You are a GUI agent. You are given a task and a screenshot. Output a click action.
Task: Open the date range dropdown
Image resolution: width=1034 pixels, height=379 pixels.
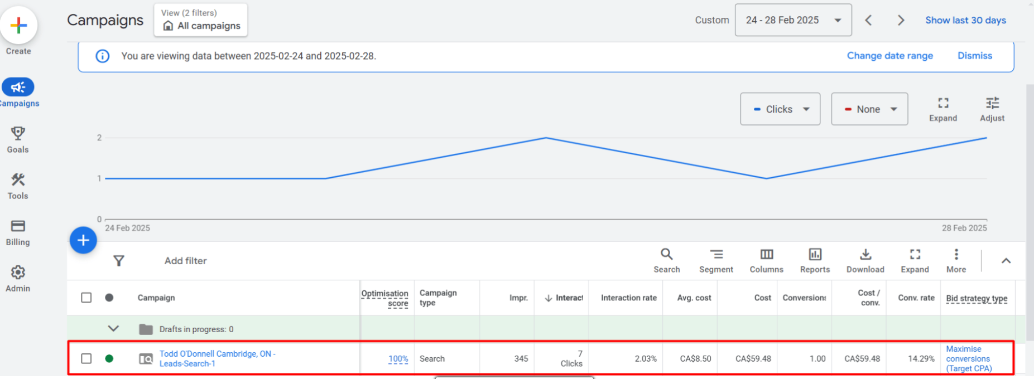click(x=792, y=20)
